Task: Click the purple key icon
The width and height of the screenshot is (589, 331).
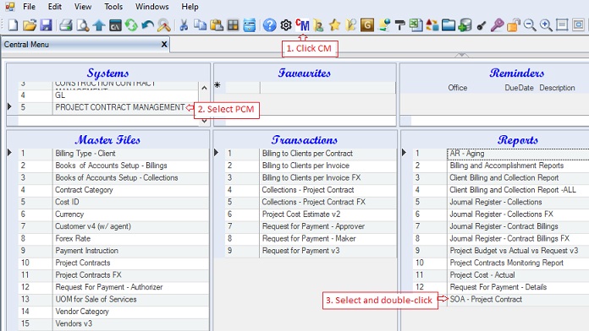Action: (x=497, y=25)
